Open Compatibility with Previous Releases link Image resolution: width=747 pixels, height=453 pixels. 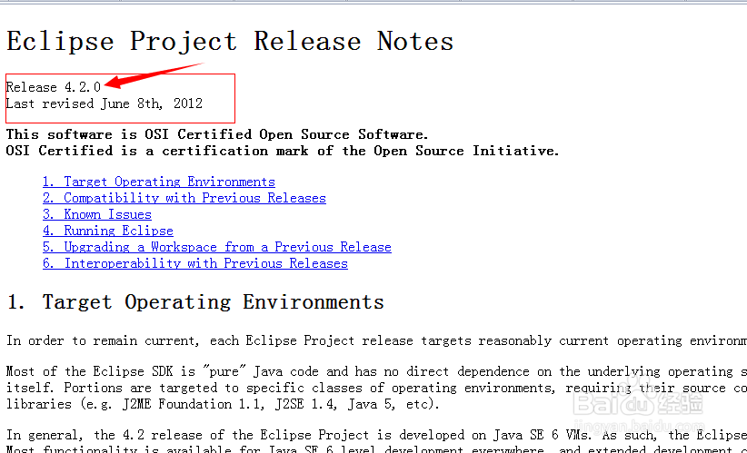[184, 198]
